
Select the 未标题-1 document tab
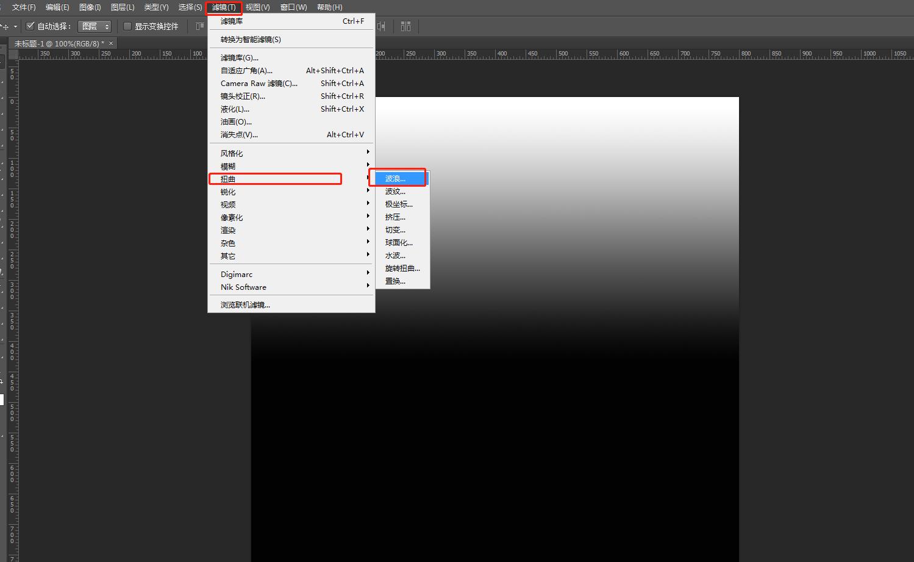(x=59, y=43)
